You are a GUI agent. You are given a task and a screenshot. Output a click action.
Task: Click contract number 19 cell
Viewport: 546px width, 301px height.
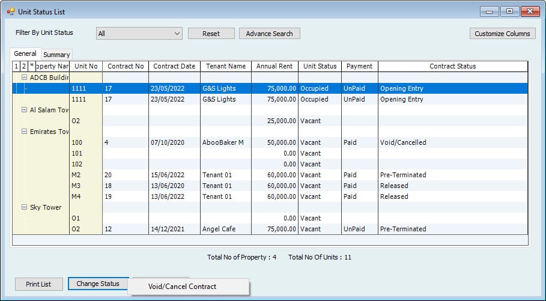(126, 196)
